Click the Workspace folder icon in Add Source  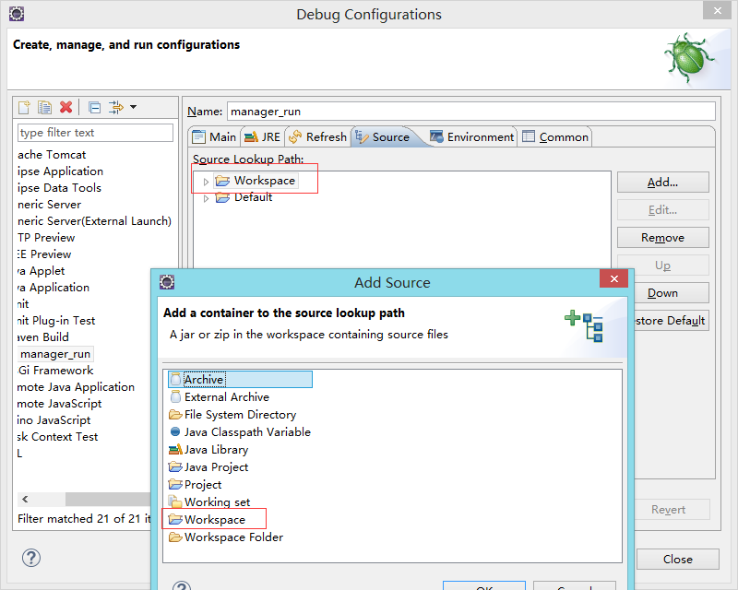coord(175,519)
